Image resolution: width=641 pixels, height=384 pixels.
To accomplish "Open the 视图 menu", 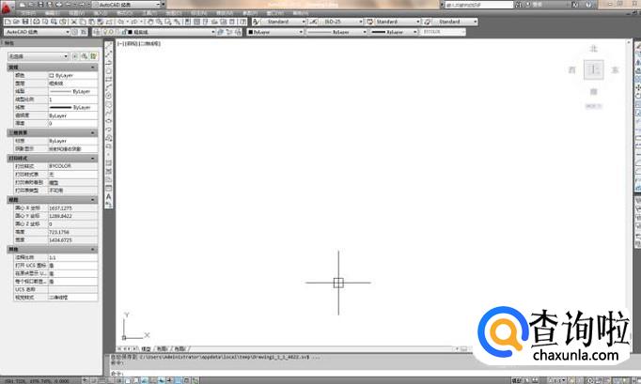I will [76, 13].
